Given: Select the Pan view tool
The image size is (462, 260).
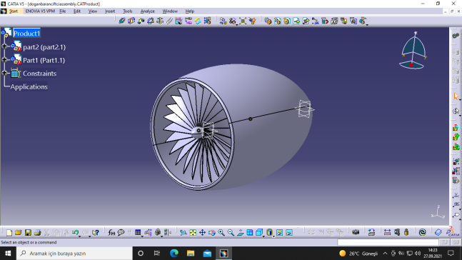Looking at the screenshot, I should pos(202,233).
